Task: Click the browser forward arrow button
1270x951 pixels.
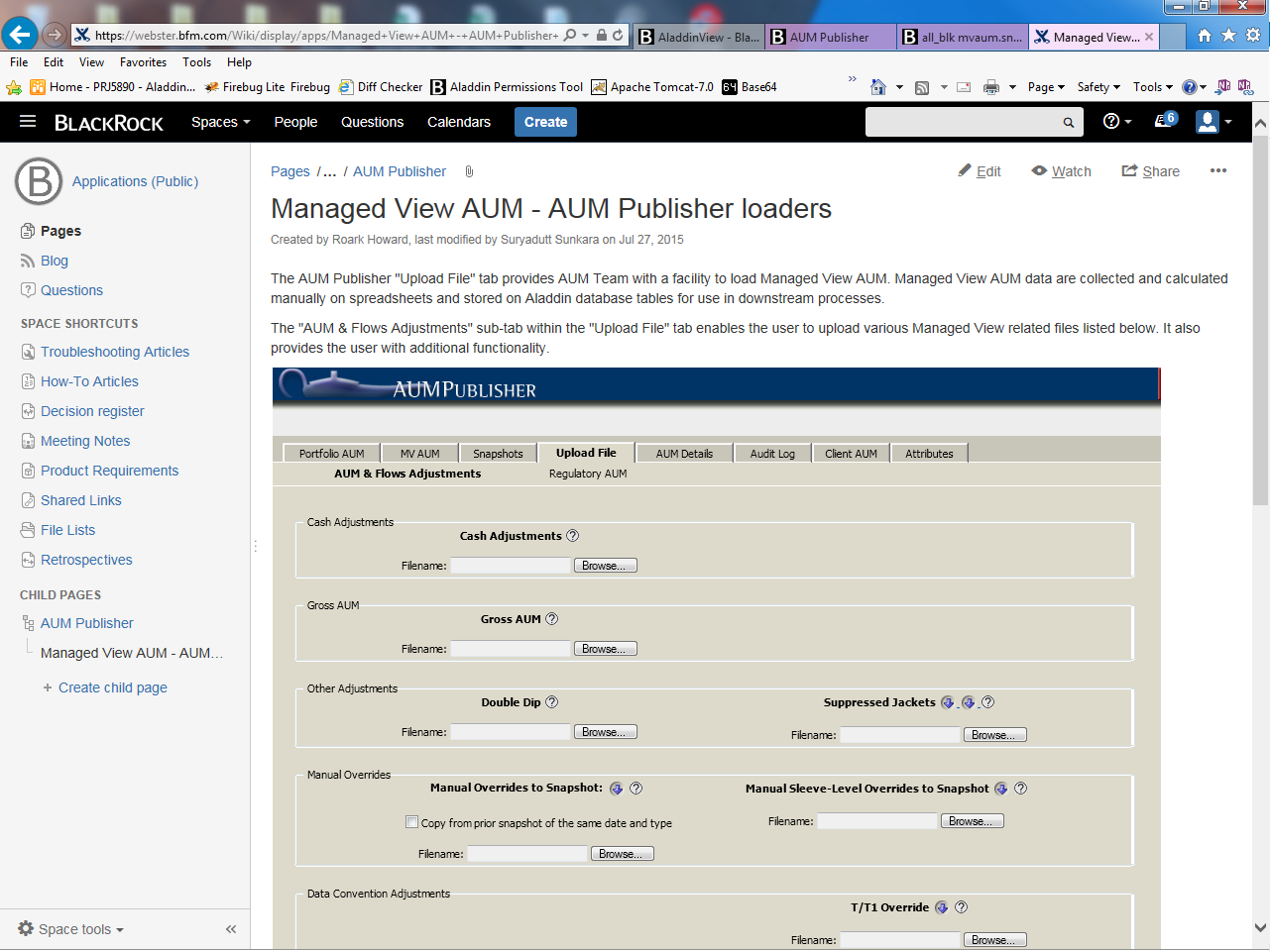Action: (55, 35)
